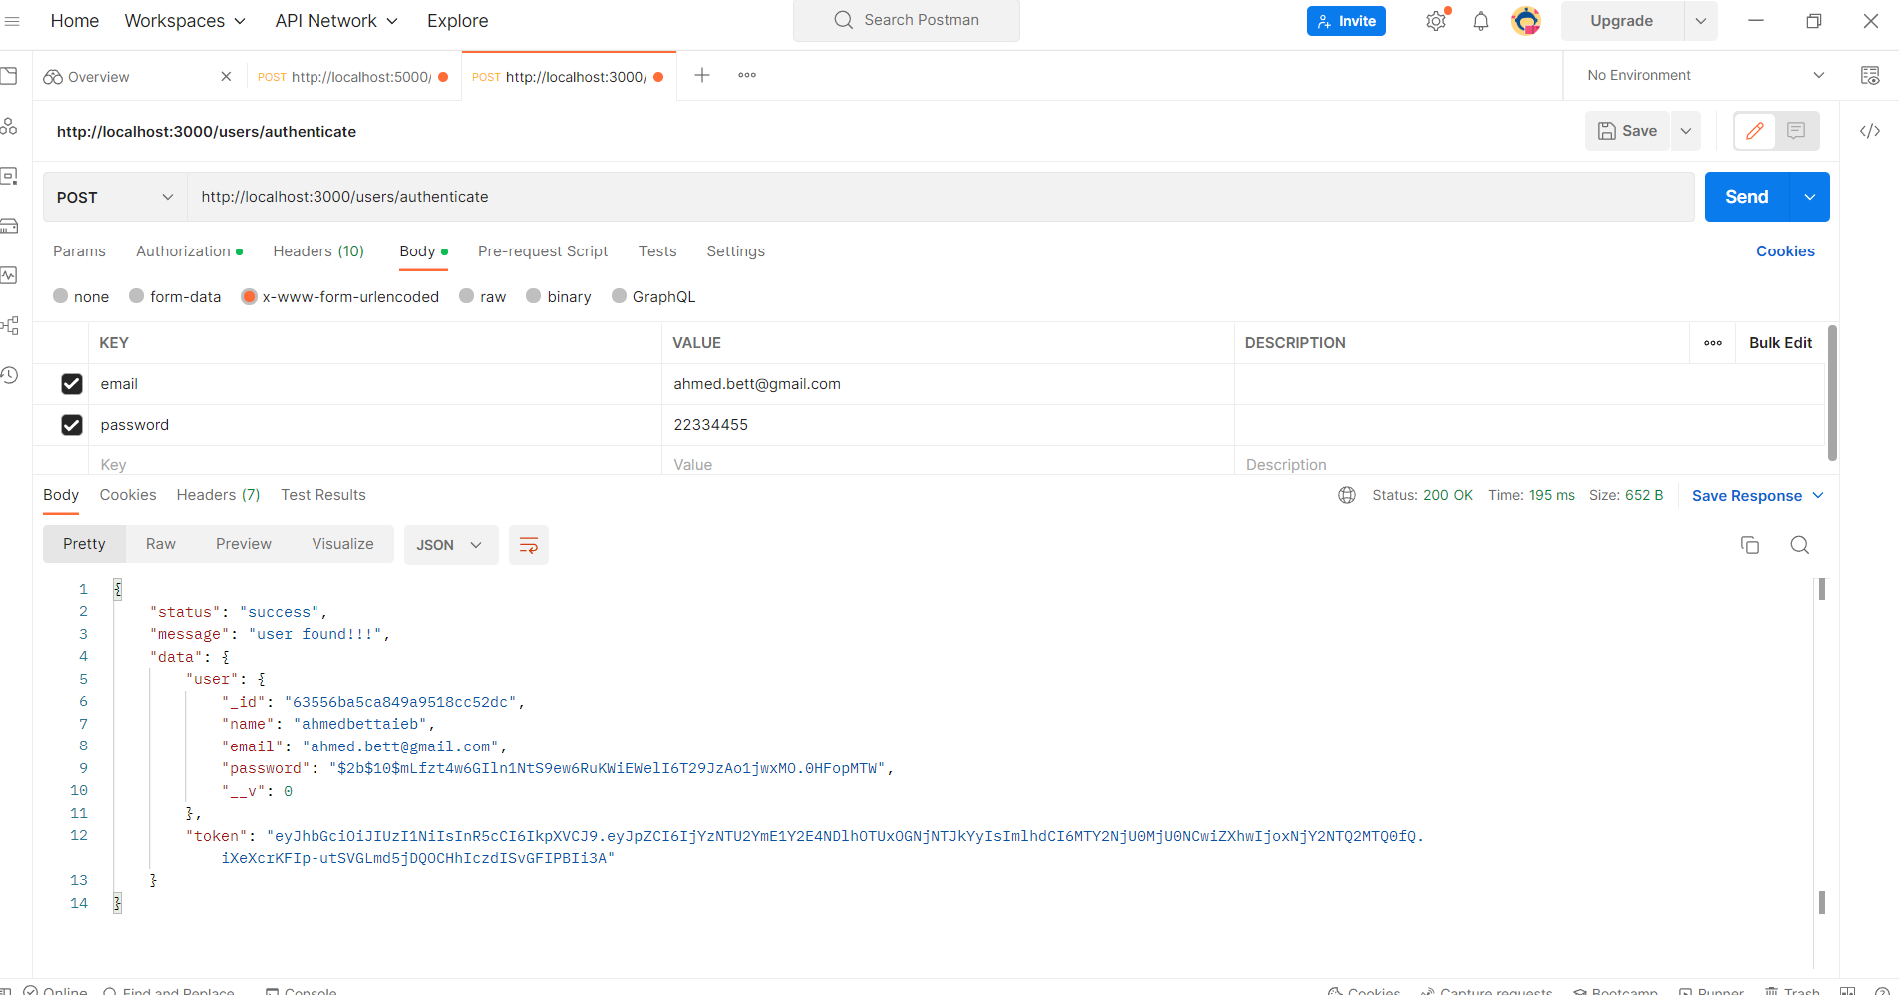Open the request comments icon
The width and height of the screenshot is (1899, 995).
point(1796,131)
